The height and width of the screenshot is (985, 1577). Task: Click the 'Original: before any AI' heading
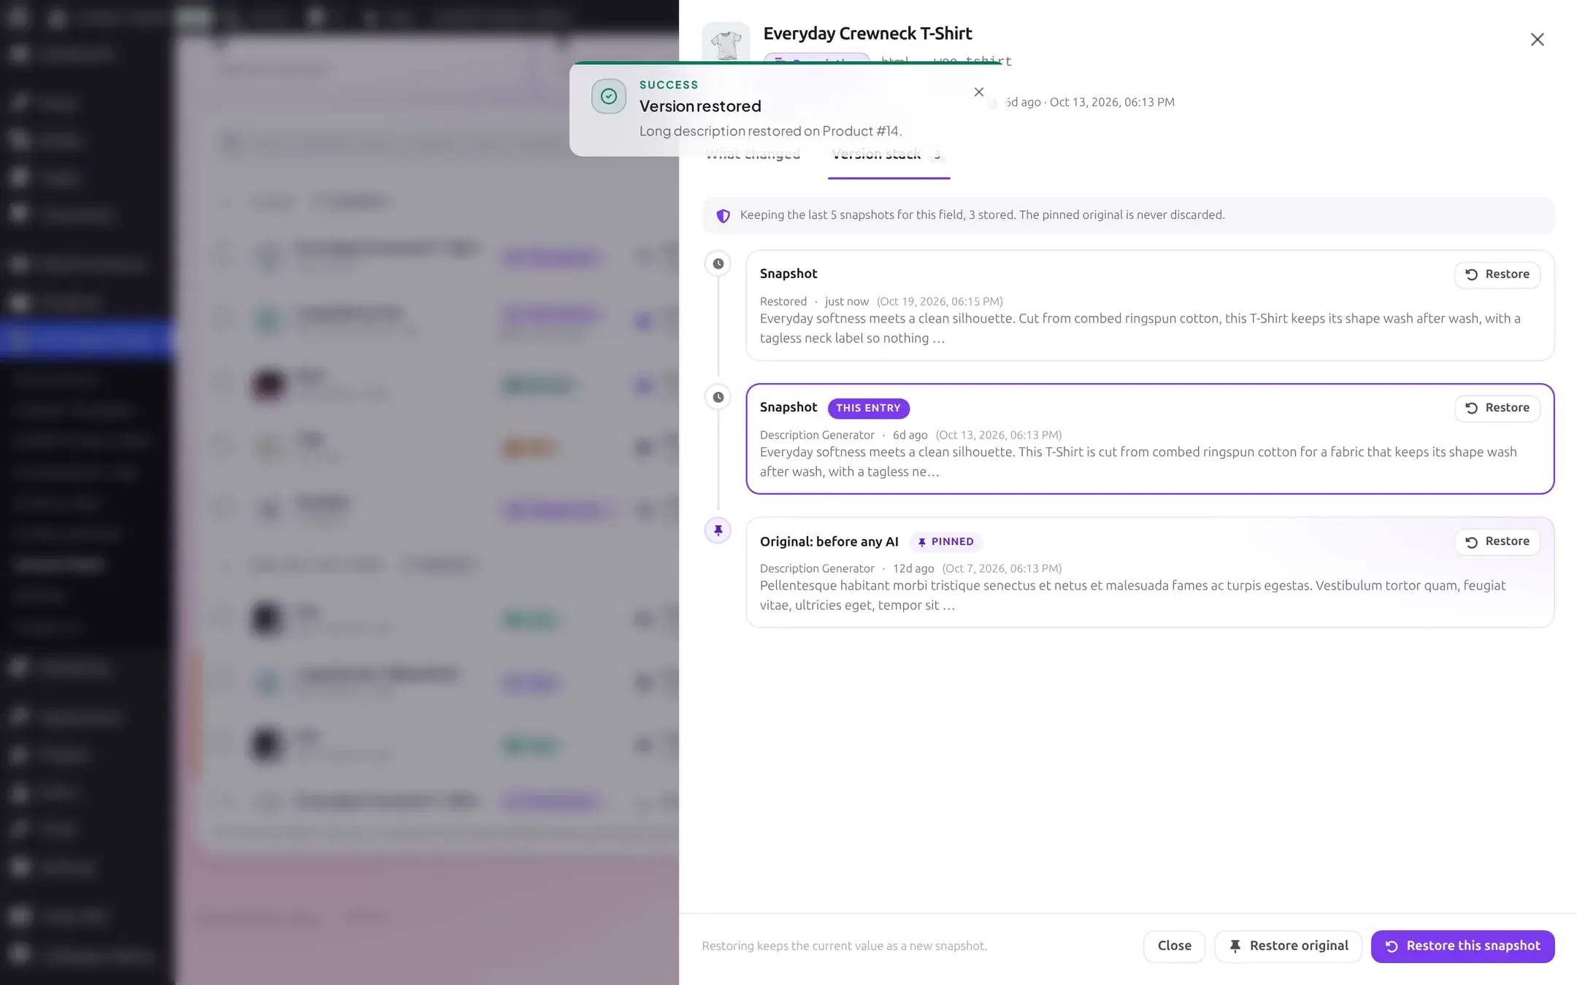(x=829, y=541)
